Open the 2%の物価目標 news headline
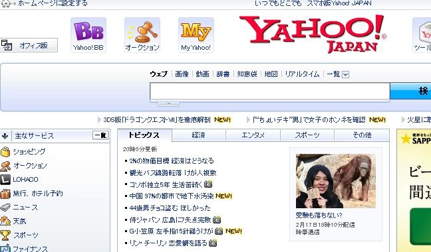This screenshot has width=431, height=252. [x=172, y=160]
